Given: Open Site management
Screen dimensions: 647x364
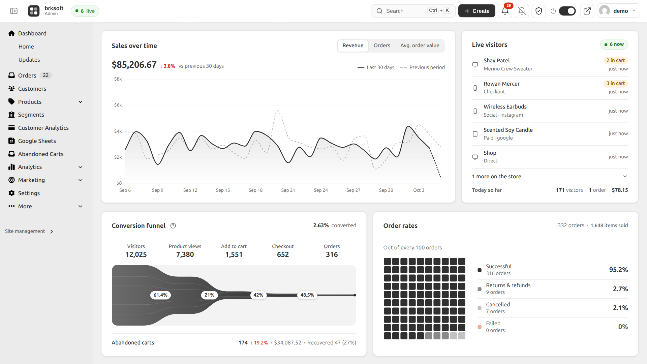Looking at the screenshot, I should (x=29, y=231).
